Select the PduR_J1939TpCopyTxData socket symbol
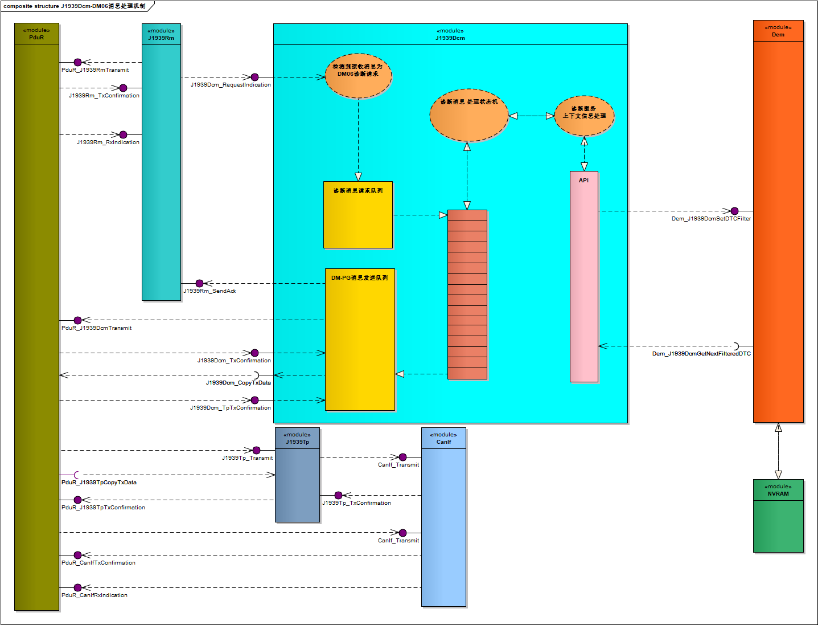 (77, 475)
